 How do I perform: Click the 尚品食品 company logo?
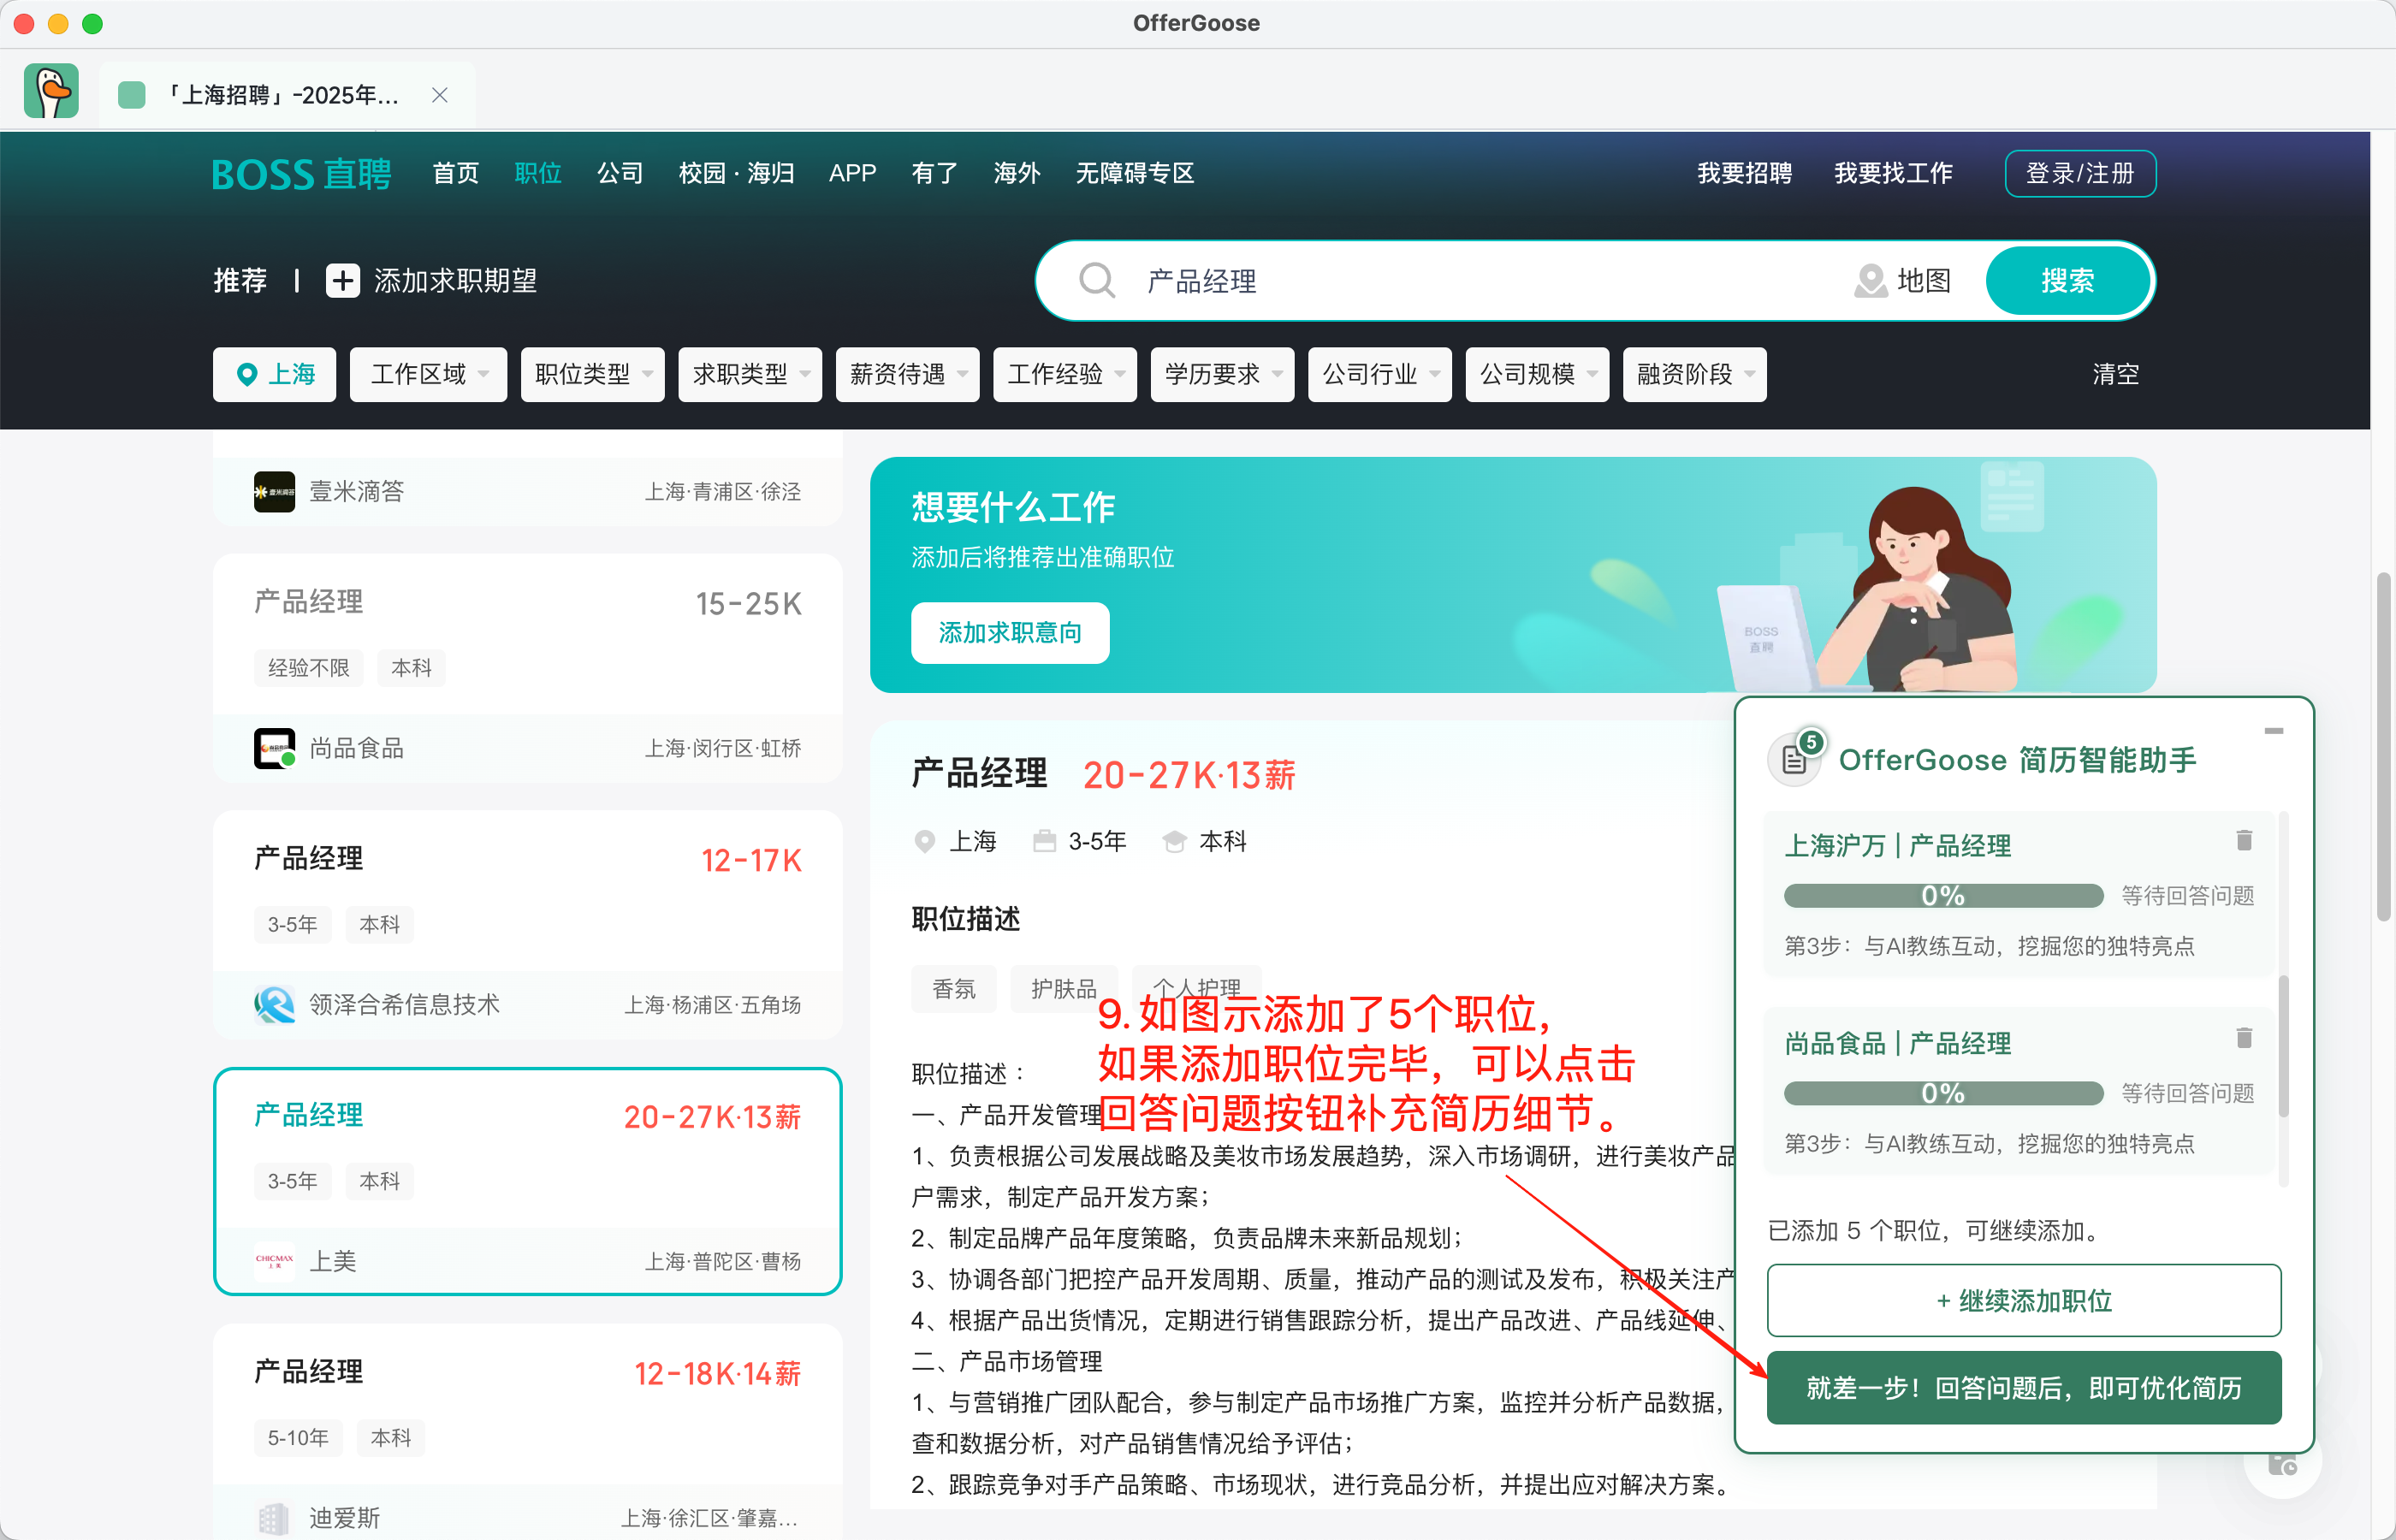tap(274, 748)
